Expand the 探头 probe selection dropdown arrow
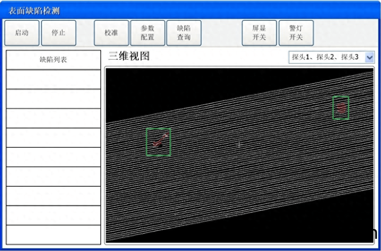Image resolution: width=381 pixels, height=251 pixels. 369,57
